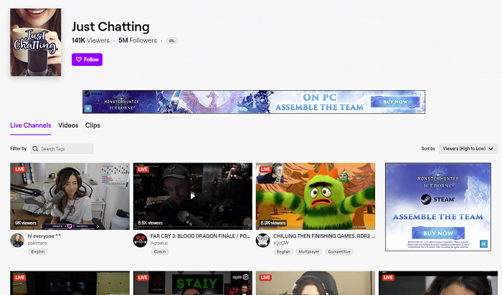Switch to the Videos tab
Image resolution: width=502 pixels, height=295 pixels.
[x=68, y=125]
